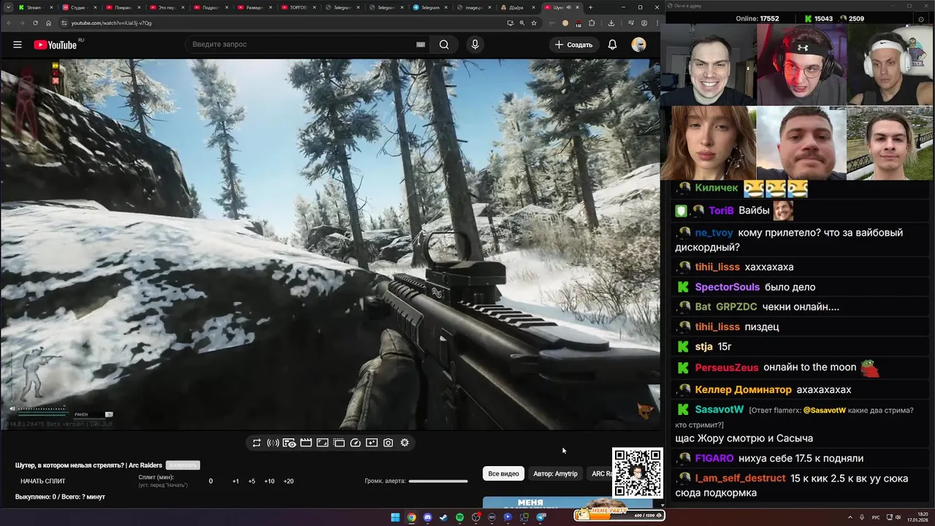Navigate back in the browser
This screenshot has height=526, width=935.
(x=7, y=23)
